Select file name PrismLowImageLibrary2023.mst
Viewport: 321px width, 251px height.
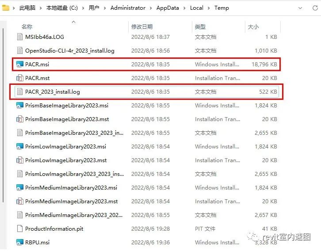(66, 160)
